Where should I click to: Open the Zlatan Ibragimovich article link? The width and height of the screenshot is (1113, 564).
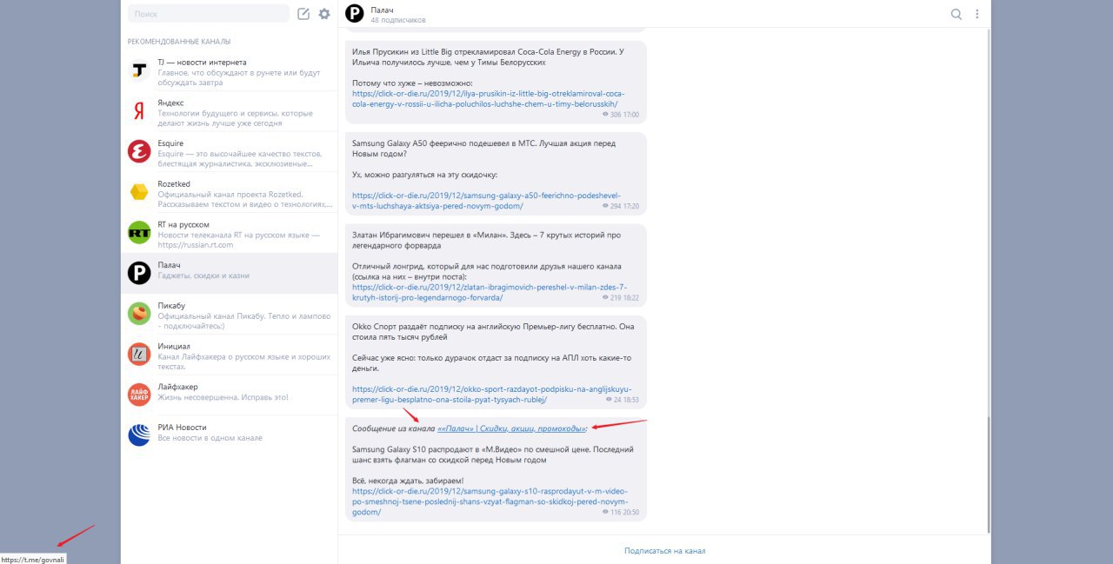(x=490, y=292)
